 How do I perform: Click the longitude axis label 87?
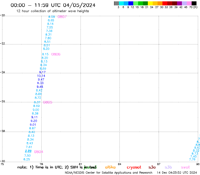tap(159, 164)
